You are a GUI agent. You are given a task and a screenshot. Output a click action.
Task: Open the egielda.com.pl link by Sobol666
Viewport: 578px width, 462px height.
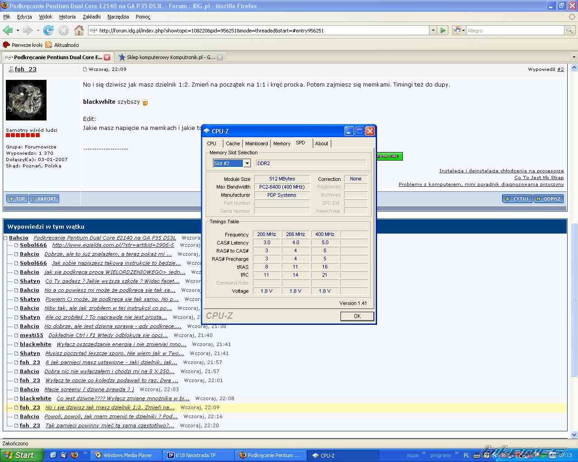pos(113,245)
